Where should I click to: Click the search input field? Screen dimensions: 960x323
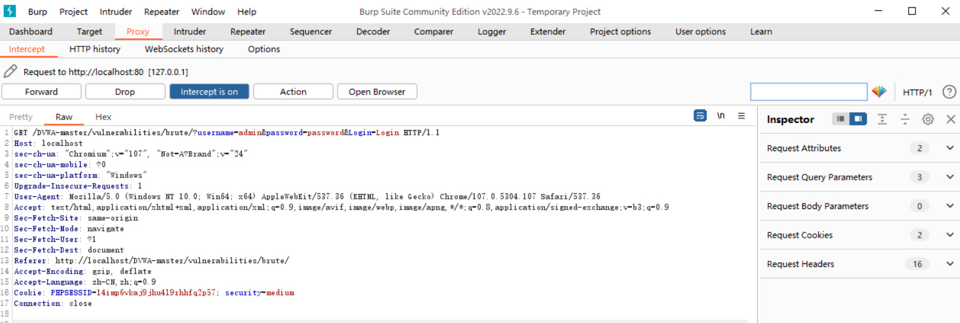pos(808,91)
